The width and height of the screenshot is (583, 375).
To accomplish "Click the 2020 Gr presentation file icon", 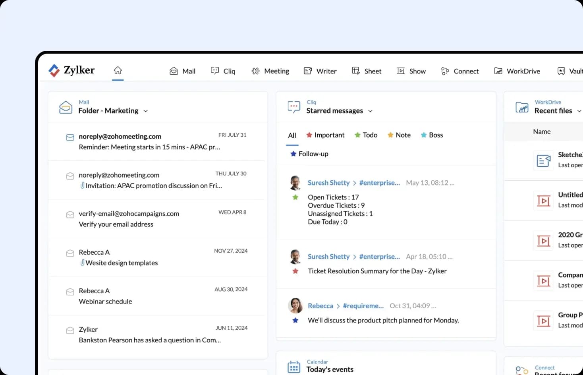I will point(543,241).
